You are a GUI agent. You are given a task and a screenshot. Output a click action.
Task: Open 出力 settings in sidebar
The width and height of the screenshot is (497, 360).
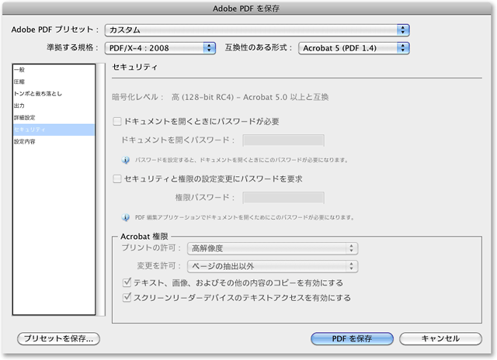tap(19, 106)
